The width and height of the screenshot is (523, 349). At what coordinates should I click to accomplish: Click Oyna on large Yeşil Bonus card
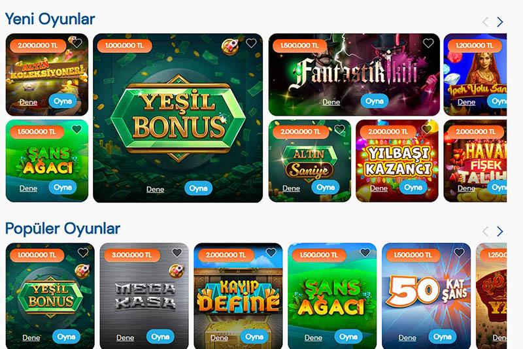199,188
